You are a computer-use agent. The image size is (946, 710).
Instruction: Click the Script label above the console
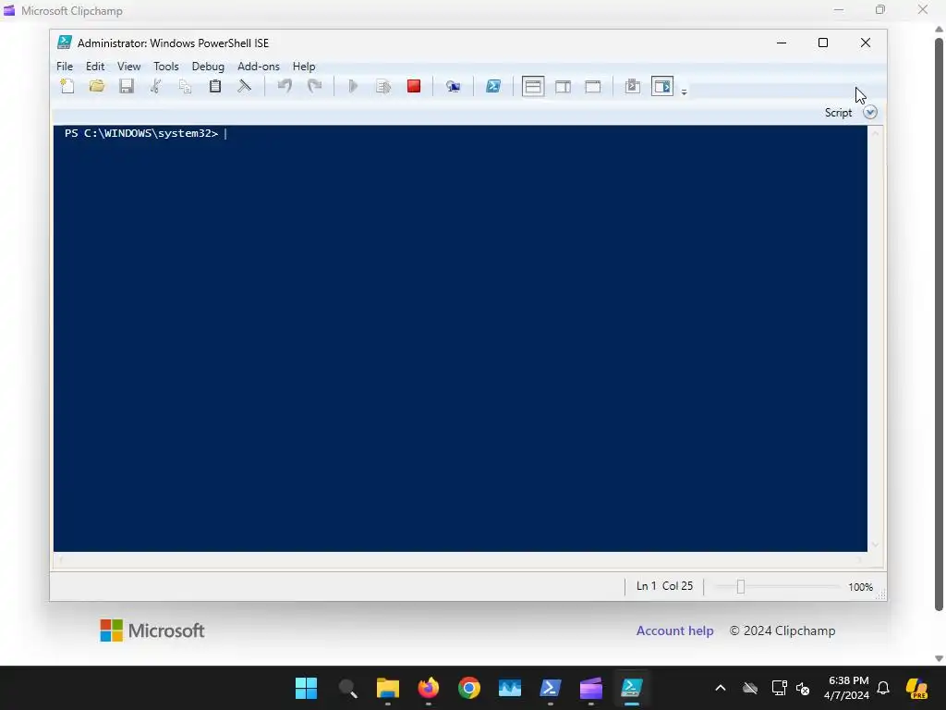[838, 113]
